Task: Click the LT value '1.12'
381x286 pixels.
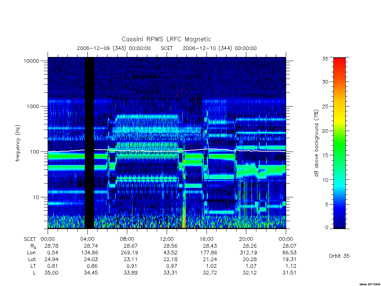Action: point(291,266)
